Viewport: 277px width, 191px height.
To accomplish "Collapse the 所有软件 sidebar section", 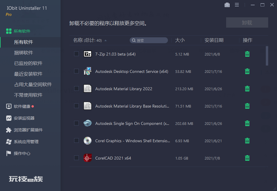I will click(x=22, y=31).
